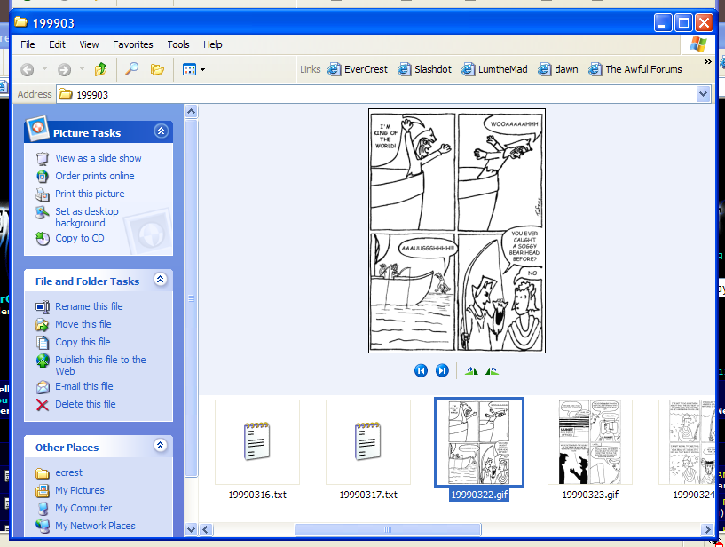Select the 19990317.txt file thumbnail
The image size is (725, 547).
[368, 442]
